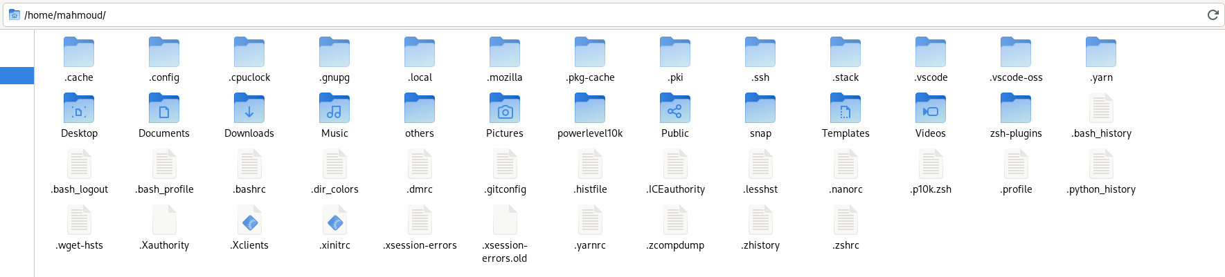Select the Documents folder icon
This screenshot has height=277, width=1225.
coord(164,109)
